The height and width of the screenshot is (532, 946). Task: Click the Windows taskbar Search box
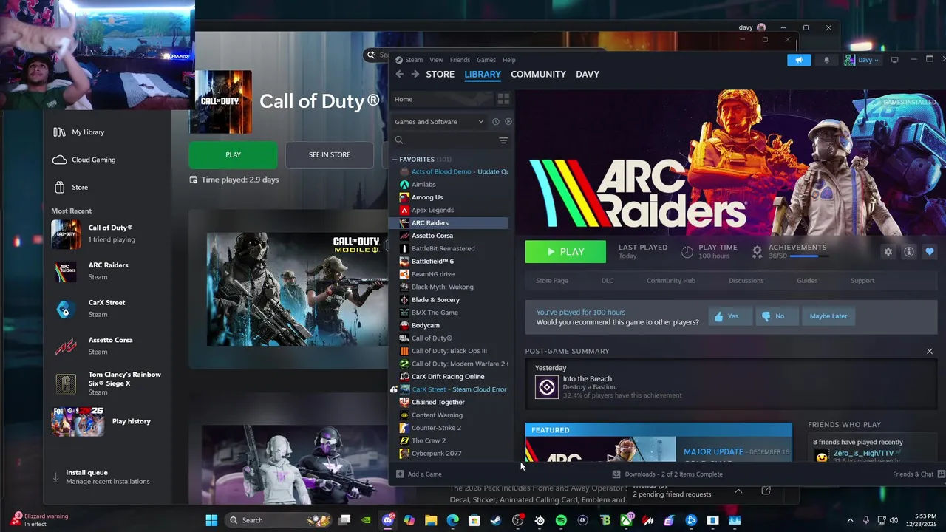[279, 520]
